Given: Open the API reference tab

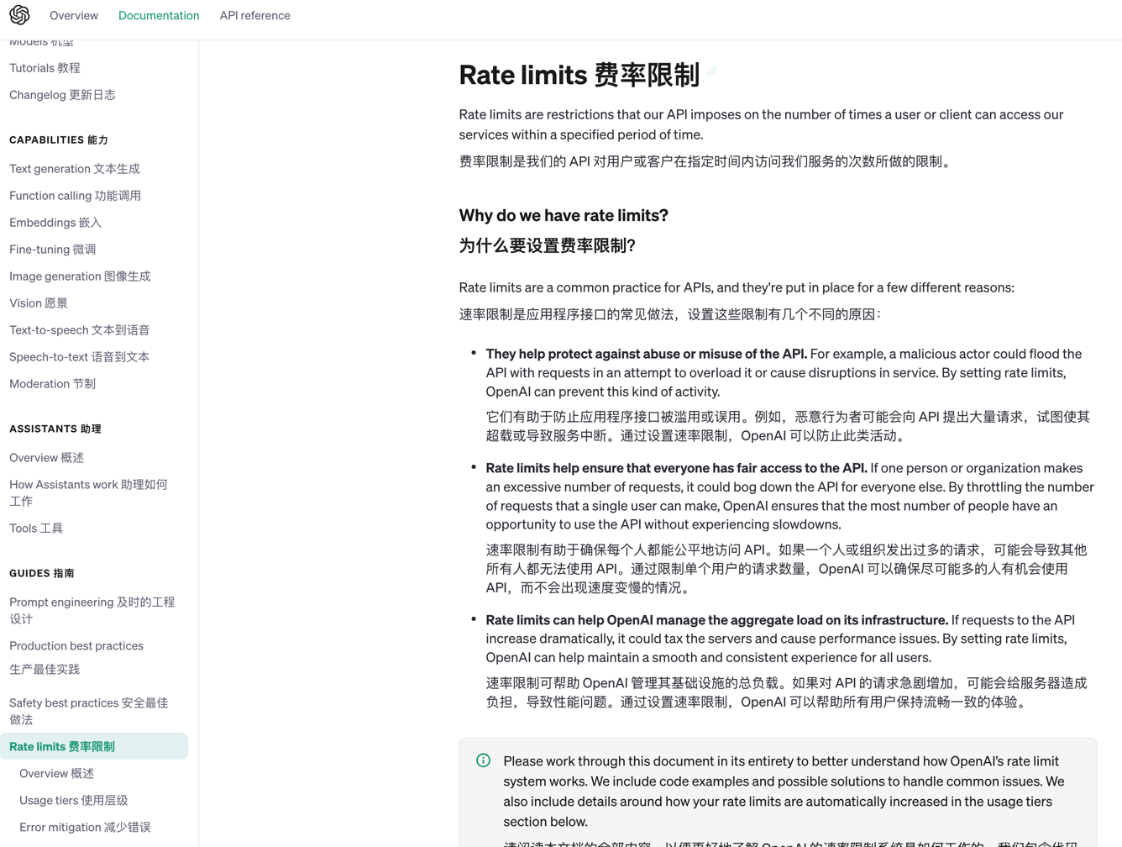Looking at the screenshot, I should [x=254, y=15].
